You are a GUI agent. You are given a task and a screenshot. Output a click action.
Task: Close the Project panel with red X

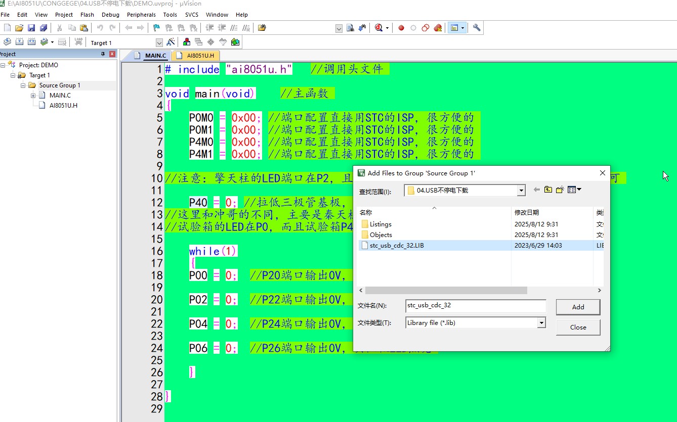pyautogui.click(x=112, y=54)
